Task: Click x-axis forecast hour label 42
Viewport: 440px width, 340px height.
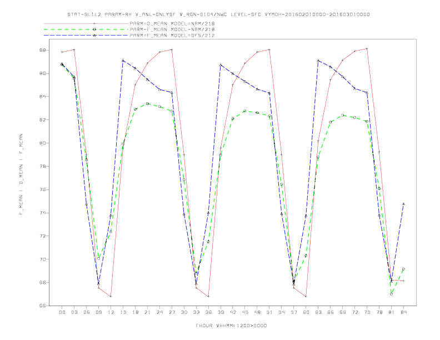Action: (x=233, y=312)
